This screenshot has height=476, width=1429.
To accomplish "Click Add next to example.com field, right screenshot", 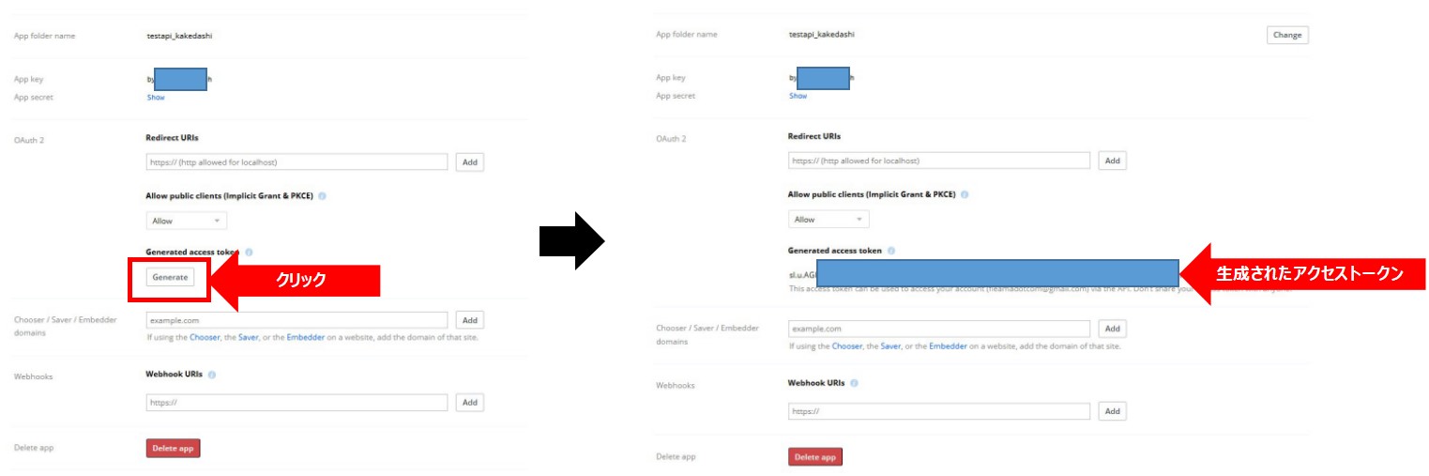I will point(1112,329).
